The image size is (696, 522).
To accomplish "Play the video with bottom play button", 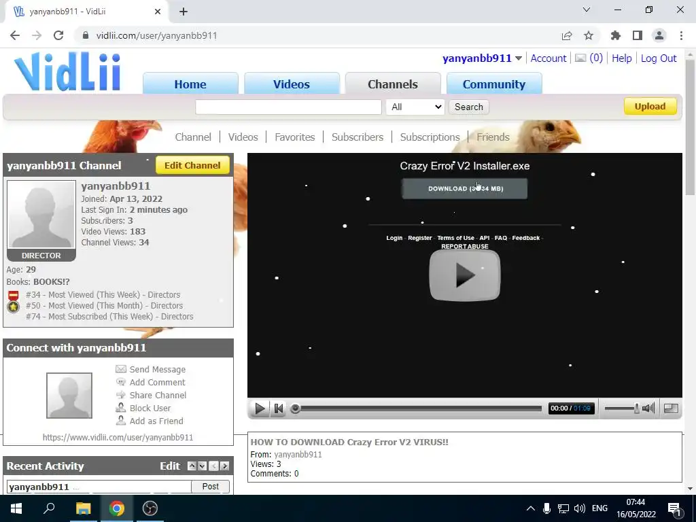I will tap(260, 408).
